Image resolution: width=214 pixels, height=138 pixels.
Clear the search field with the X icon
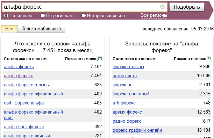pos(162,7)
